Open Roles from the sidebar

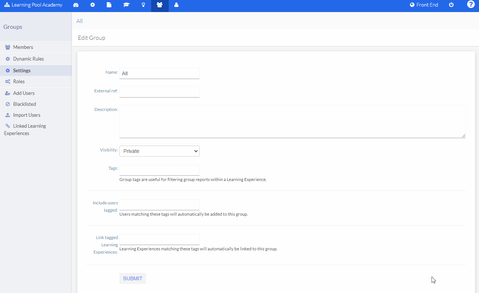click(19, 81)
